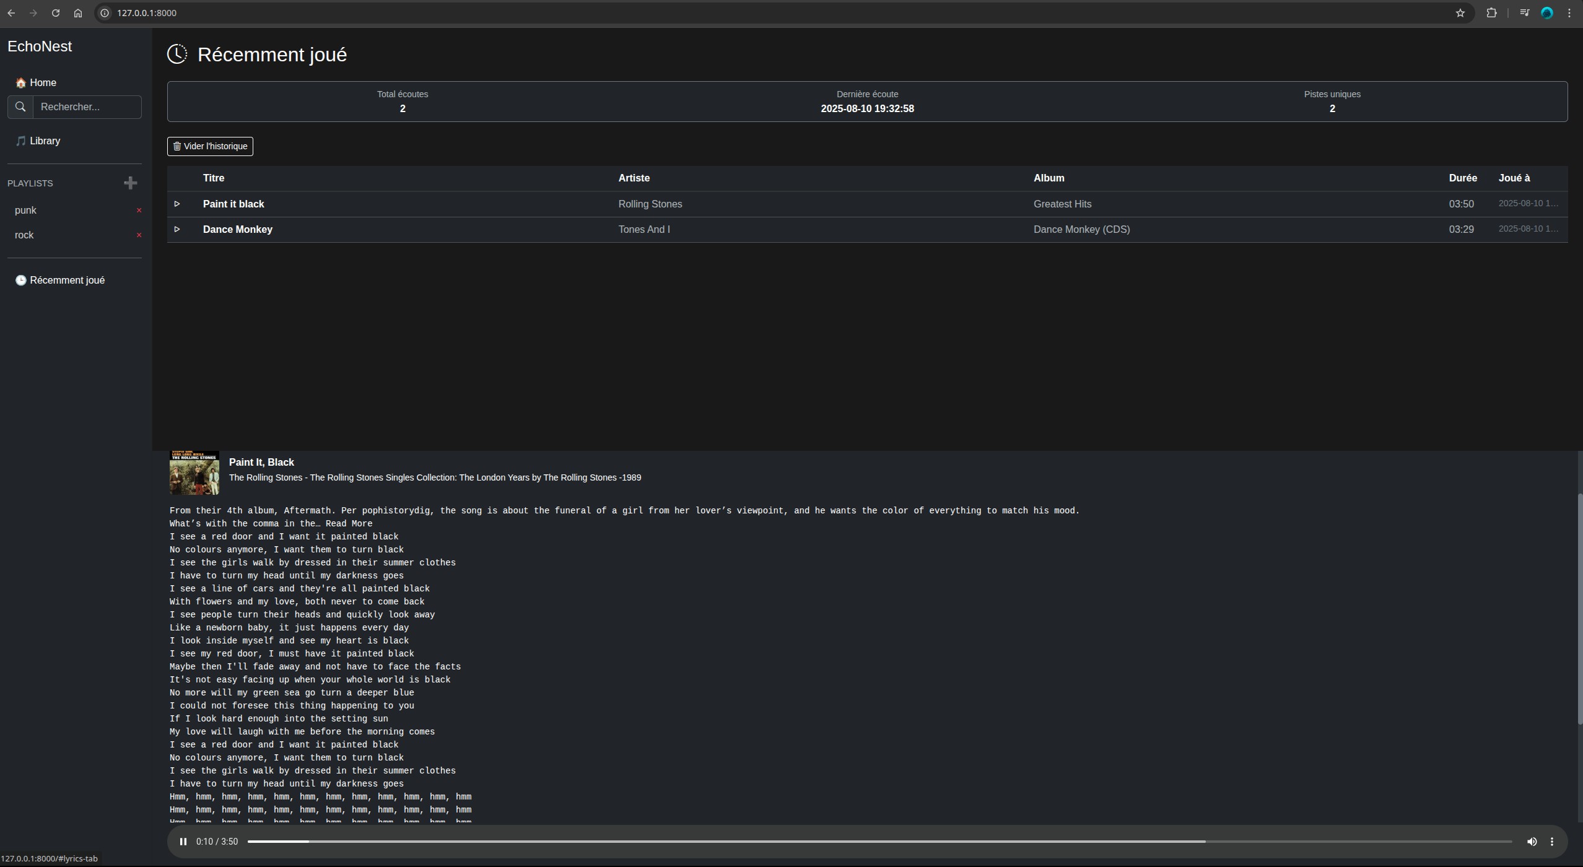1583x867 pixels.
Task: Click the Dernière écoute date 2025-08-10 19:32:58
Action: point(867,109)
